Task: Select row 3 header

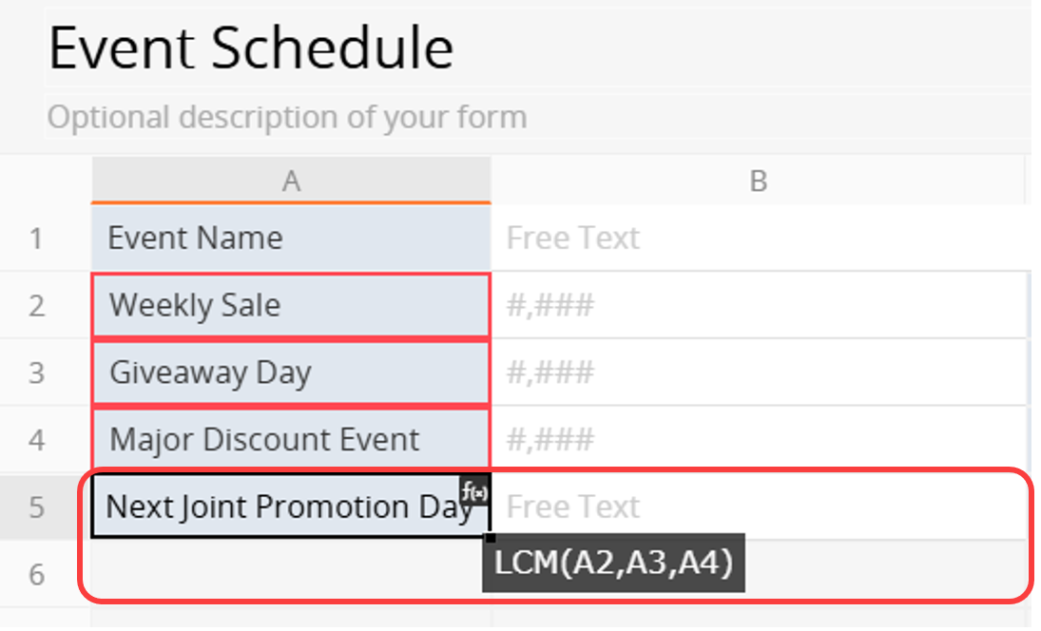Action: pos(36,373)
